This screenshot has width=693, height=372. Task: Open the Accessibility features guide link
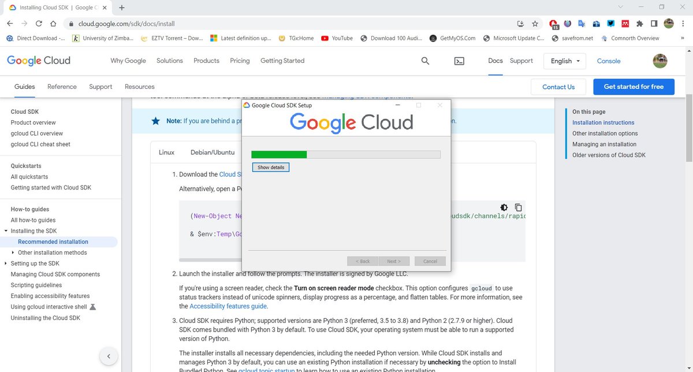click(x=228, y=306)
